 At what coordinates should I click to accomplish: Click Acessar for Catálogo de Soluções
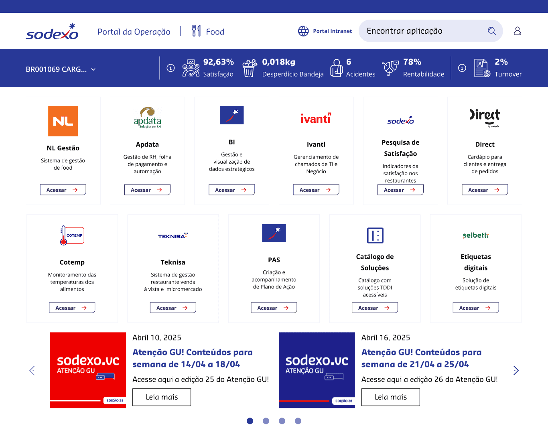[375, 308]
